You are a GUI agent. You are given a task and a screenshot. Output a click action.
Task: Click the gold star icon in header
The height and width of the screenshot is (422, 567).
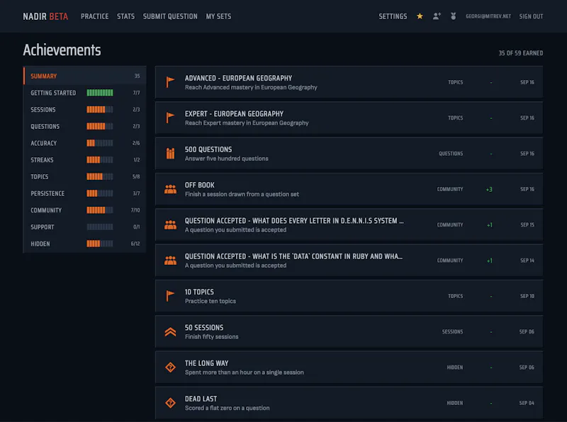(x=420, y=16)
